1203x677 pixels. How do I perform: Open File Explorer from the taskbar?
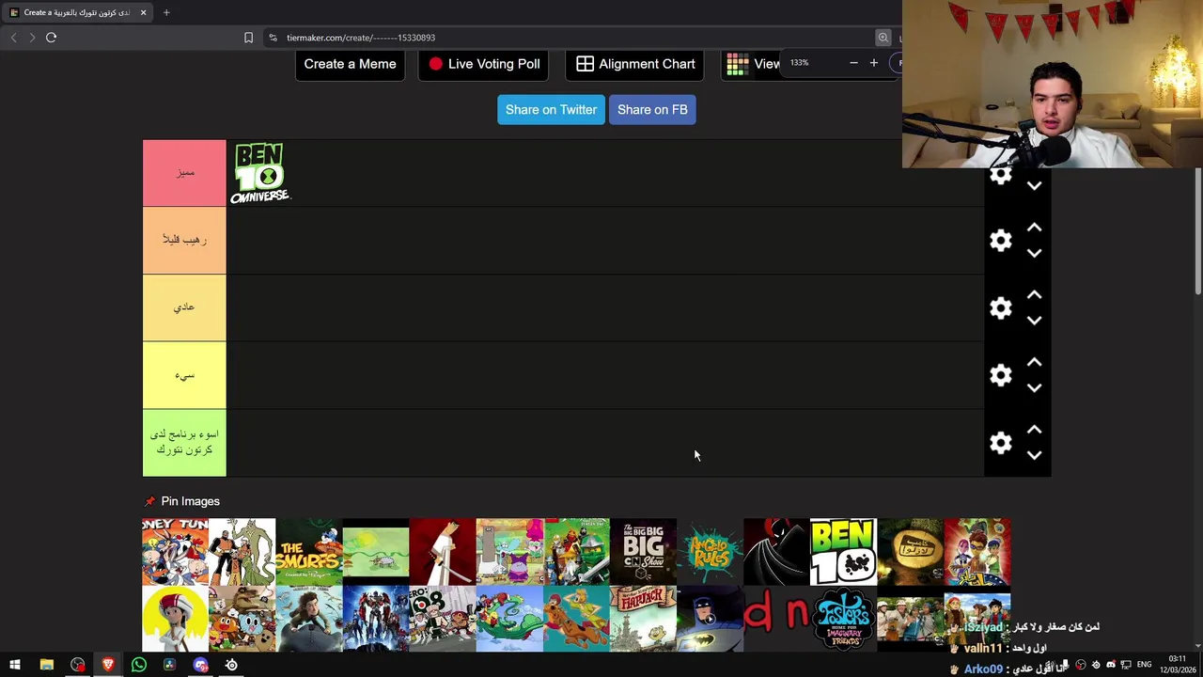pyautogui.click(x=46, y=665)
